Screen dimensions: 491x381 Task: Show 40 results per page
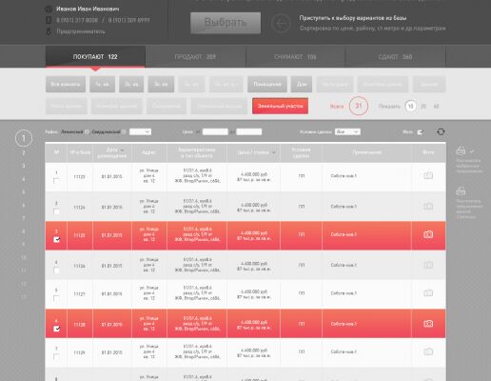click(436, 107)
